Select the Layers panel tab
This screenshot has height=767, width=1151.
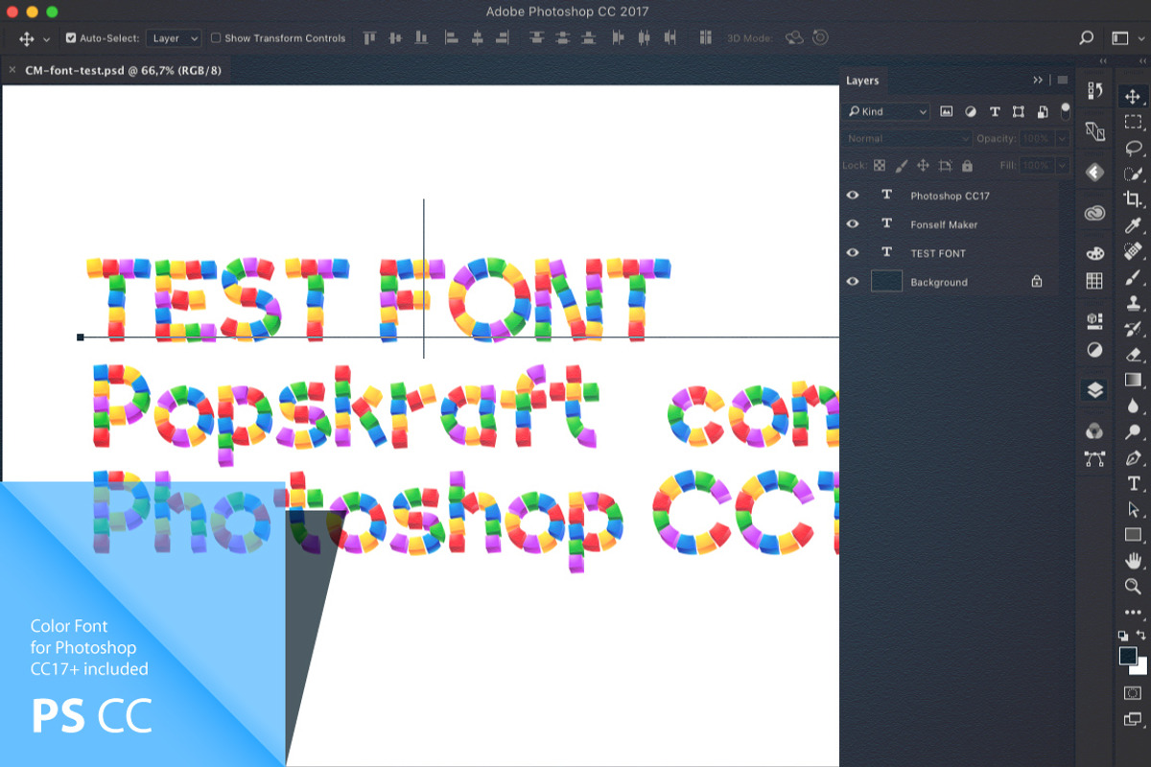coord(862,81)
